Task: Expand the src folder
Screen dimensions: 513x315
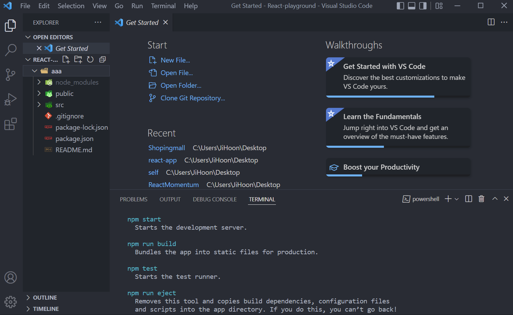Action: pos(39,105)
